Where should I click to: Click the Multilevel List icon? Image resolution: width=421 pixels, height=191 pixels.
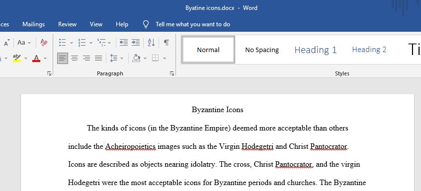tap(101, 42)
